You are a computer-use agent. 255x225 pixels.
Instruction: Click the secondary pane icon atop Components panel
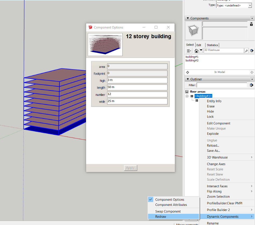[x=252, y=24]
